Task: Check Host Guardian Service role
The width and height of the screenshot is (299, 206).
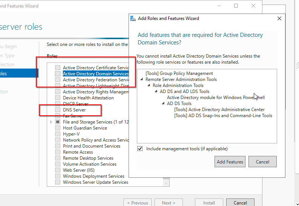Action: click(58, 128)
